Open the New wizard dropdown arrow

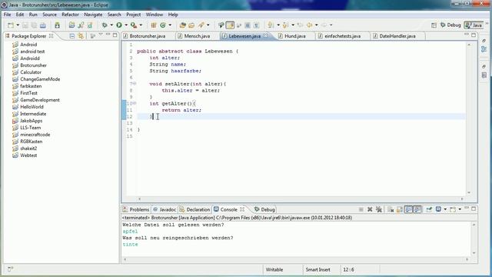18,25
